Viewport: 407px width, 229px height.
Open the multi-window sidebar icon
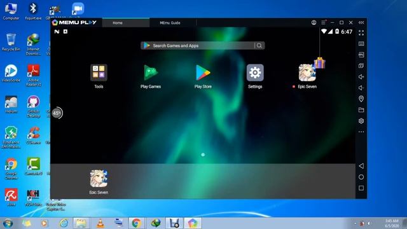[361, 66]
